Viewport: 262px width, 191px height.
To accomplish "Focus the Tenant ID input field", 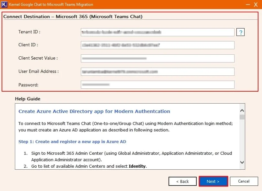I will [158, 32].
